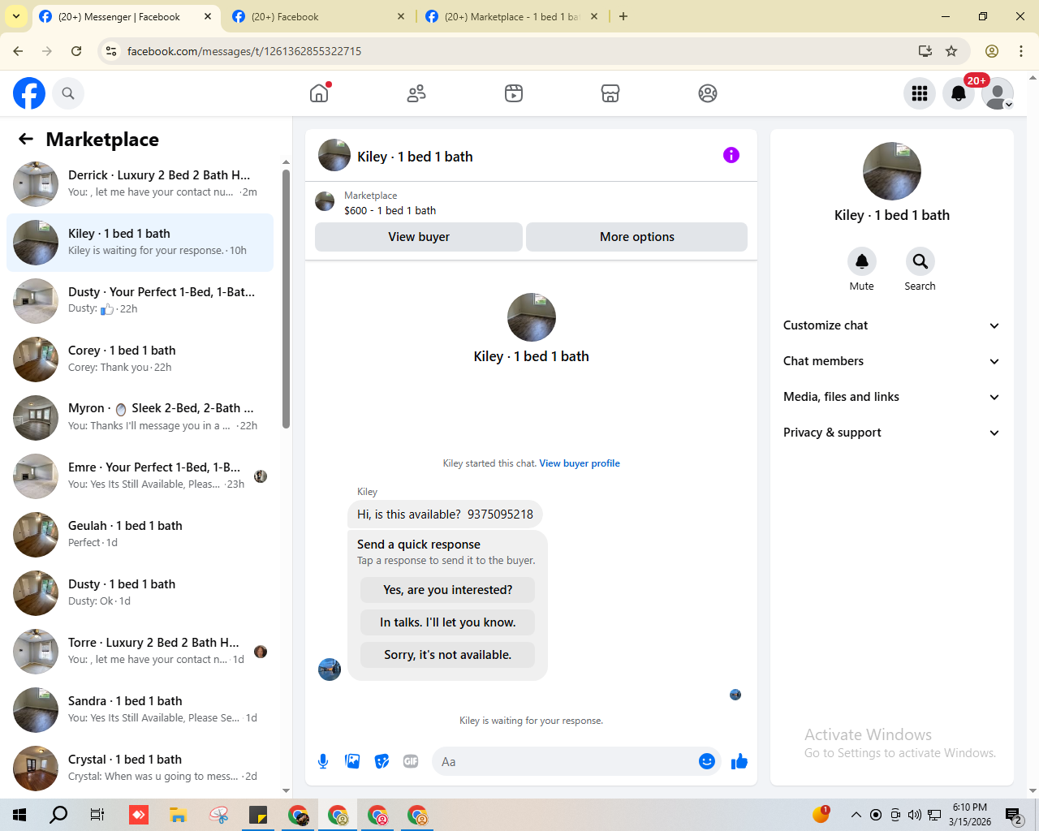1039x831 pixels.
Task: Open File Explorer from the taskbar
Action: coord(179,815)
